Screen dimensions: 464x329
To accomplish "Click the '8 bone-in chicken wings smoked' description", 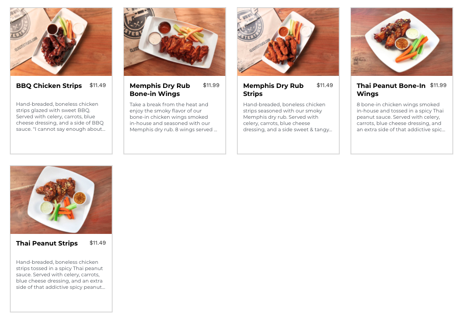I will click(x=401, y=117).
